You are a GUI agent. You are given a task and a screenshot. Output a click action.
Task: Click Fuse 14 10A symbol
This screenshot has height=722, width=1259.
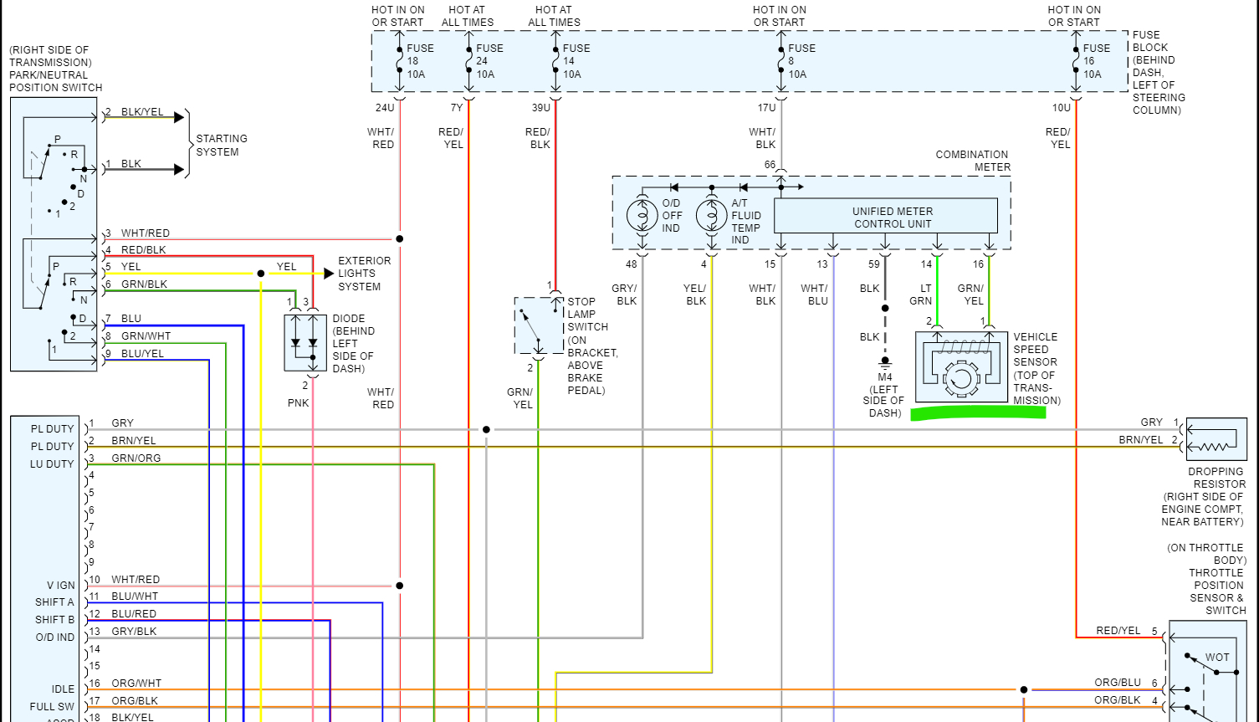click(569, 61)
